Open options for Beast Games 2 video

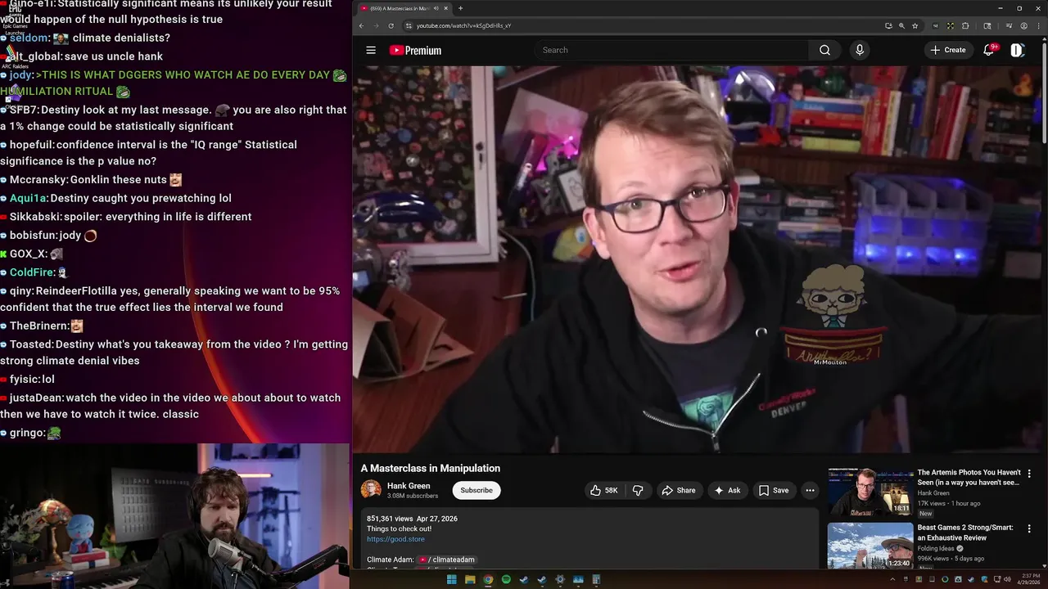click(x=1029, y=528)
